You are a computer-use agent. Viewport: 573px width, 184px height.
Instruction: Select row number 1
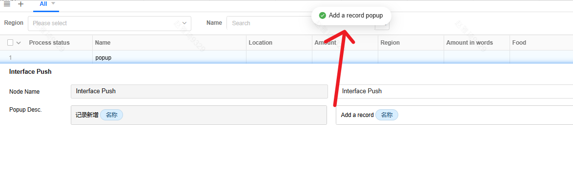(11, 57)
